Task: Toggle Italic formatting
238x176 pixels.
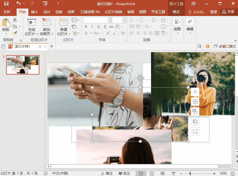Action: point(92,27)
